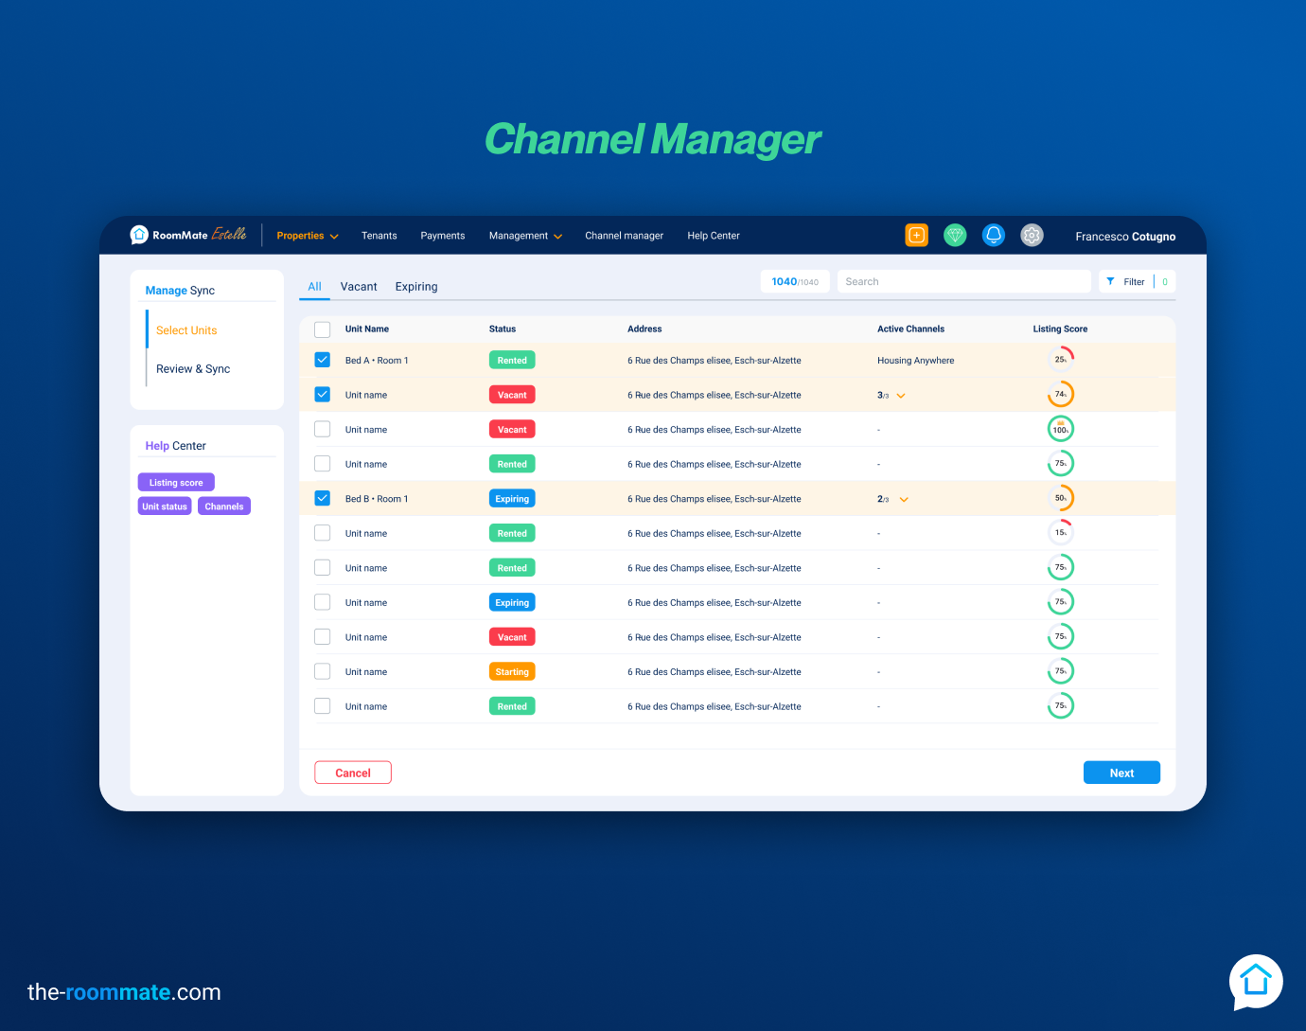Click the Listing Score column header
The image size is (1306, 1031).
(1060, 329)
